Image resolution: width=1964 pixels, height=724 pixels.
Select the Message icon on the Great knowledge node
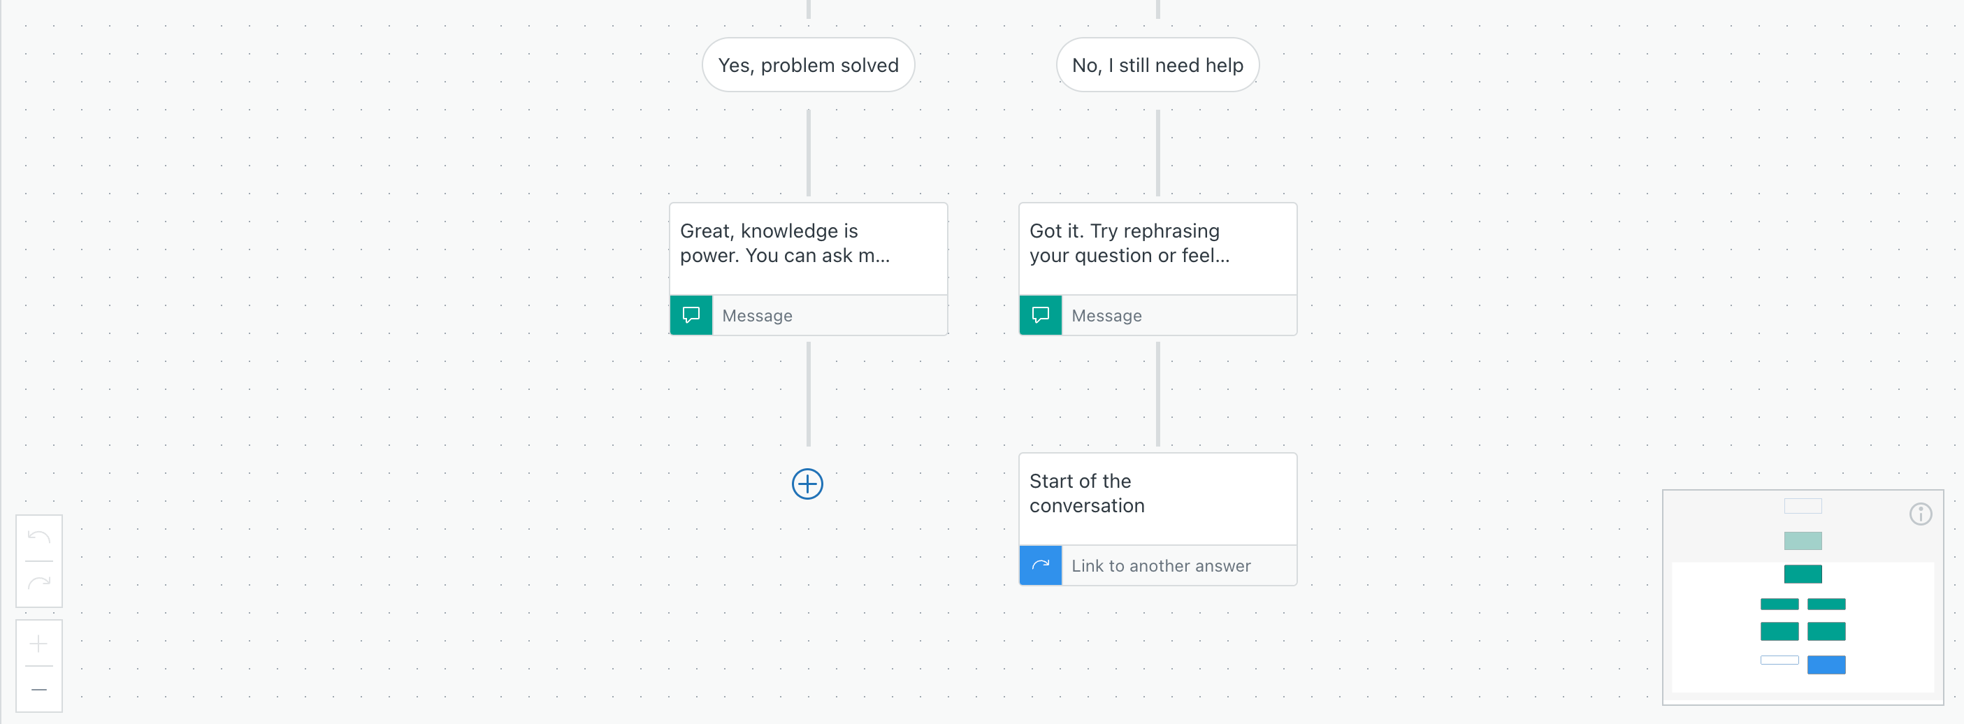point(690,314)
